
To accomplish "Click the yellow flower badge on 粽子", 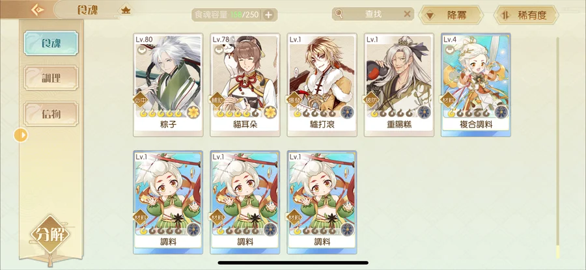I will 193,112.
